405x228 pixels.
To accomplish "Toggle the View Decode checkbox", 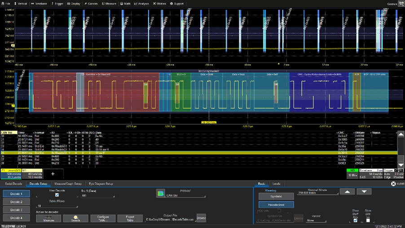I will (57, 195).
